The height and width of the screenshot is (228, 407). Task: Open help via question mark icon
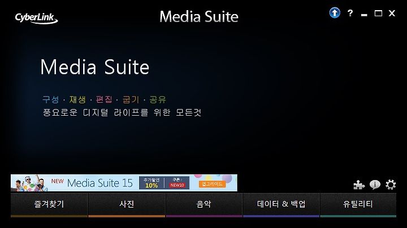tap(350, 13)
